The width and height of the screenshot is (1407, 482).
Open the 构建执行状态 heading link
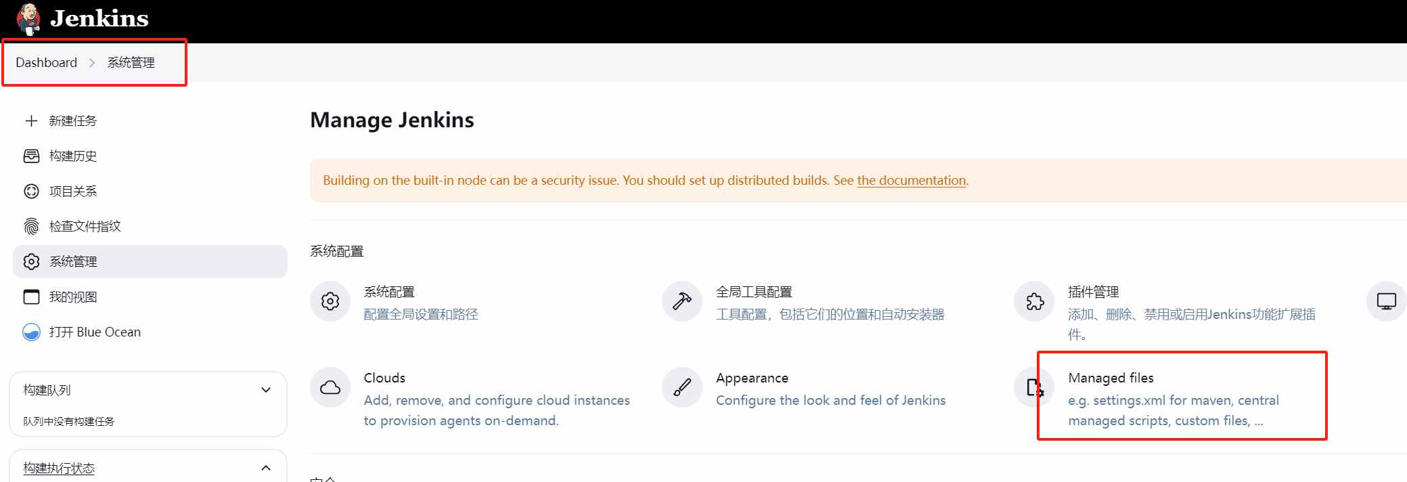59,468
